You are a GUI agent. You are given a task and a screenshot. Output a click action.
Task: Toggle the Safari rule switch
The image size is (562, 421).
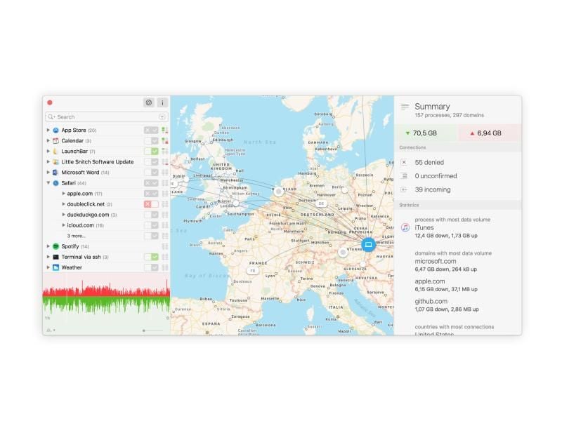pyautogui.click(x=151, y=183)
